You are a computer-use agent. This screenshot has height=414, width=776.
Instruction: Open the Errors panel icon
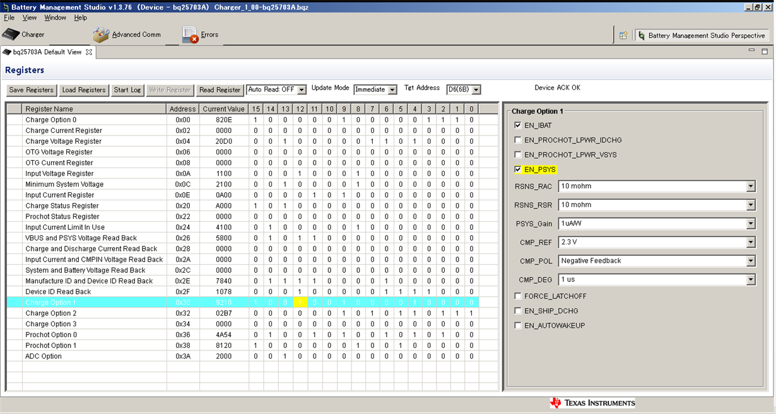(190, 35)
